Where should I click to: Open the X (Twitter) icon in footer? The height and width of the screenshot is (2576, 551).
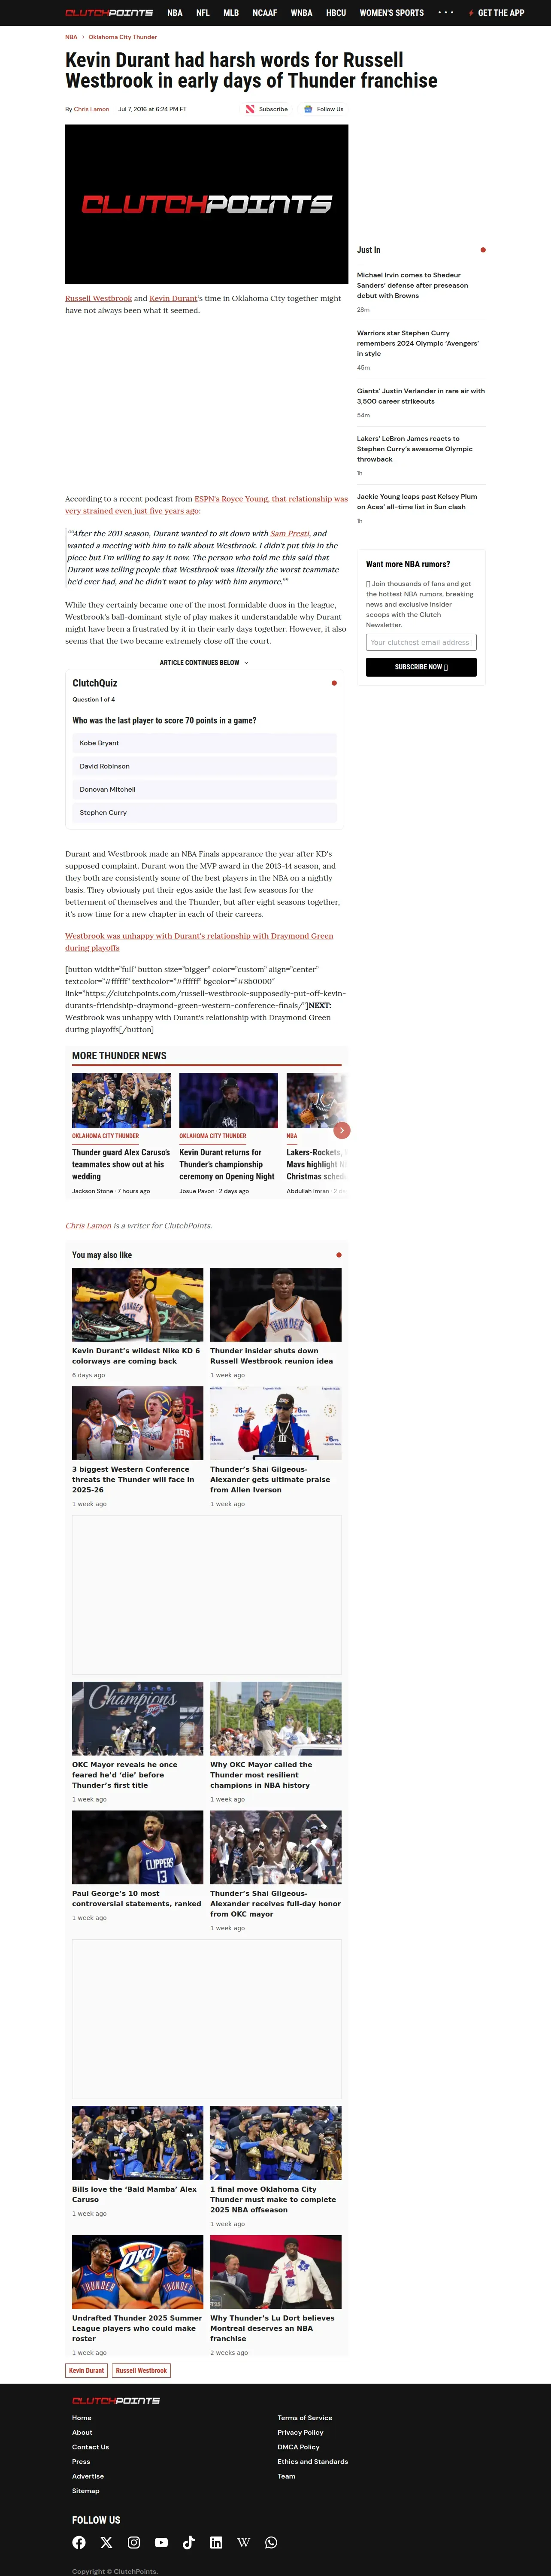106,2542
